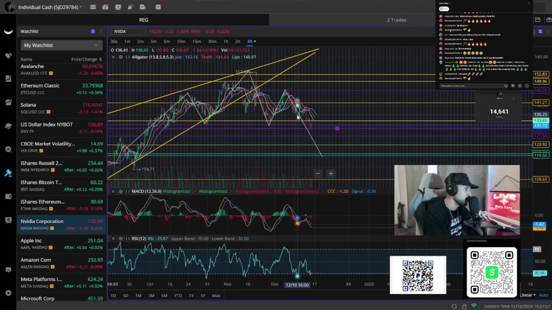
Task: Remove the MACD indicator with its X
Action: click(x=113, y=191)
